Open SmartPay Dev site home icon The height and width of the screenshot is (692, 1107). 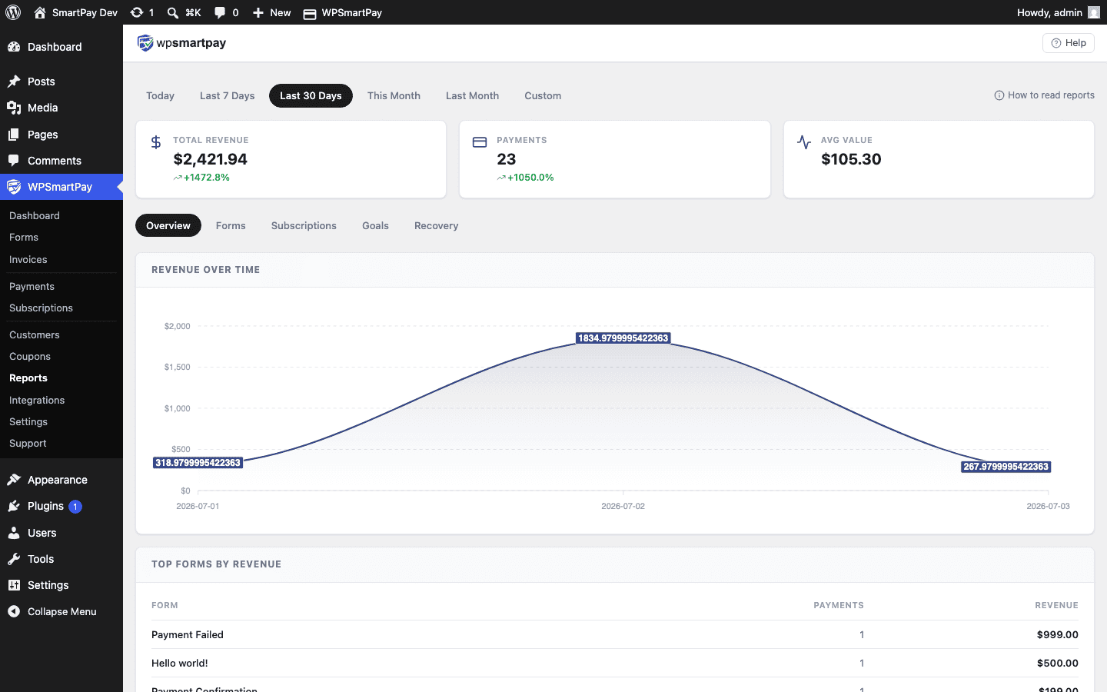tap(40, 12)
